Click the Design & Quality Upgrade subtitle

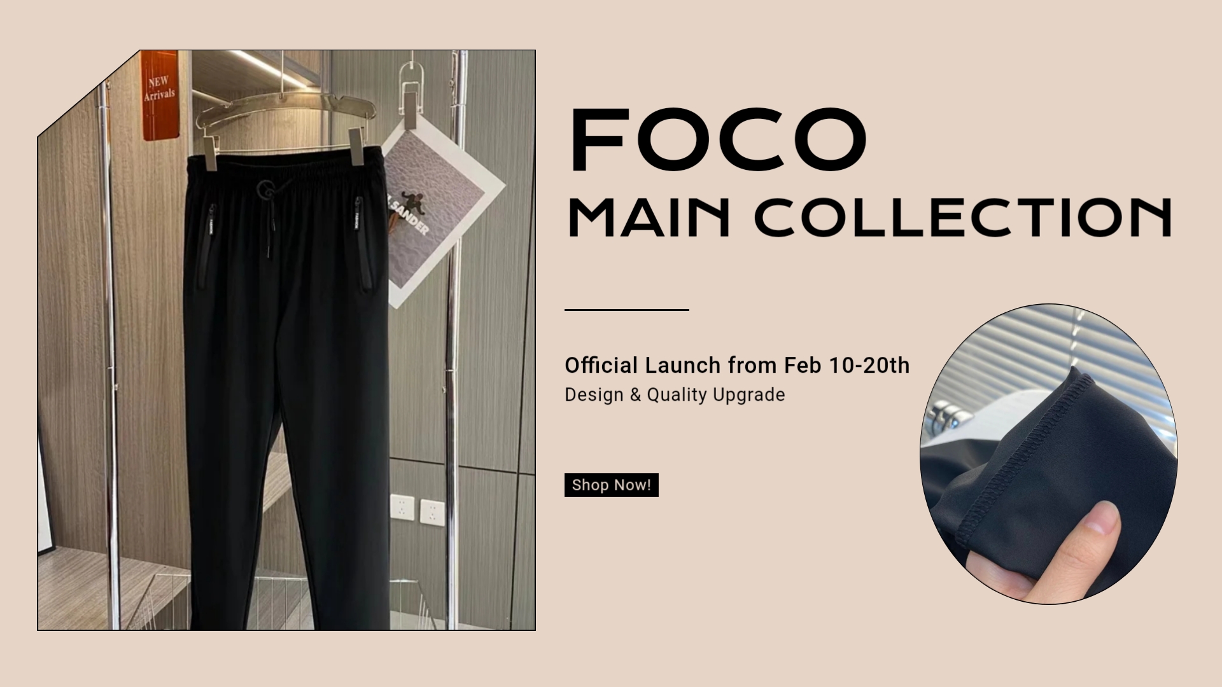[675, 394]
